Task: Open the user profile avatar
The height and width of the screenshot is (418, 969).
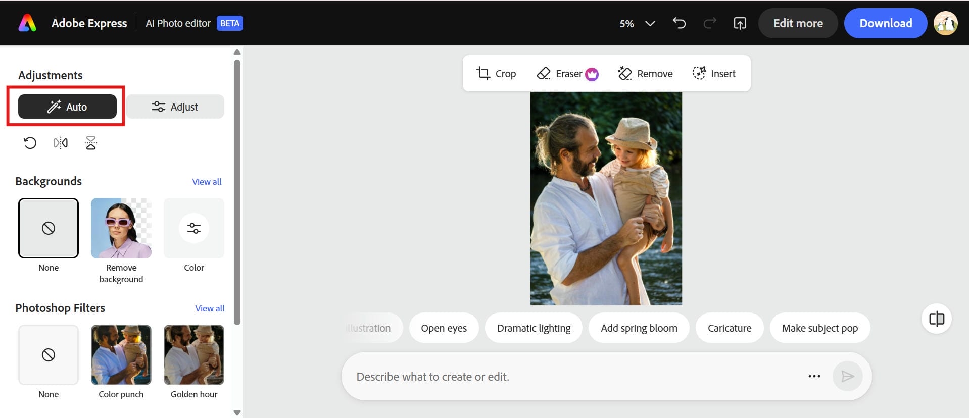Action: pyautogui.click(x=945, y=23)
